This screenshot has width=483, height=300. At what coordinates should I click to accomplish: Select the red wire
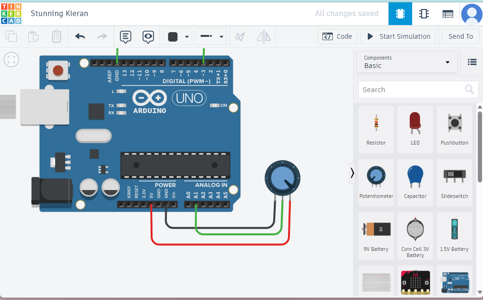[220, 245]
